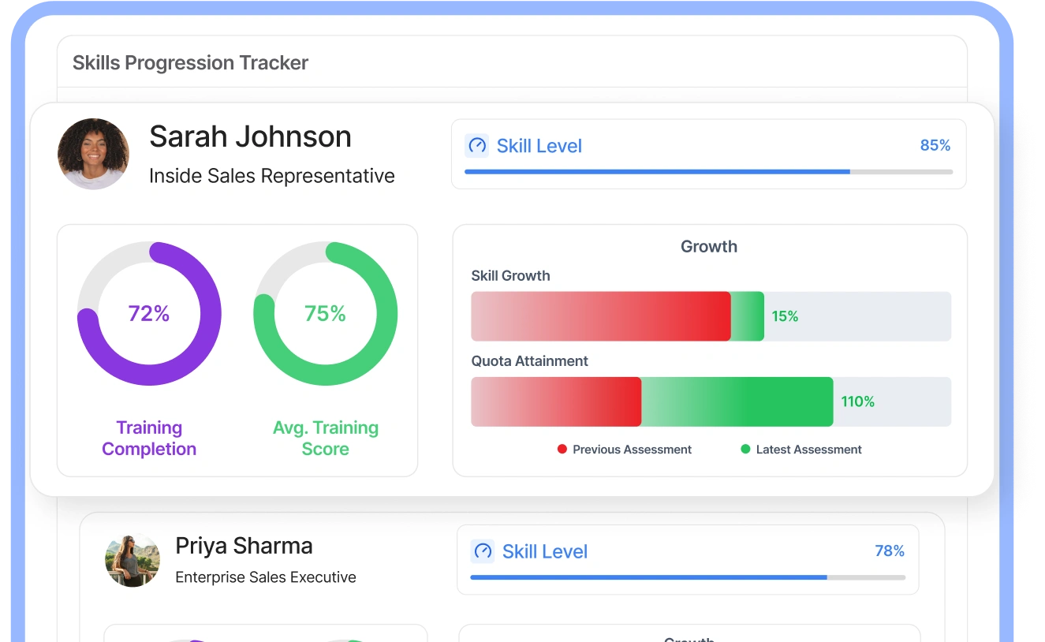Select the green 75% Avg. Training Score ring
The height and width of the screenshot is (642, 1045).
coord(325,314)
